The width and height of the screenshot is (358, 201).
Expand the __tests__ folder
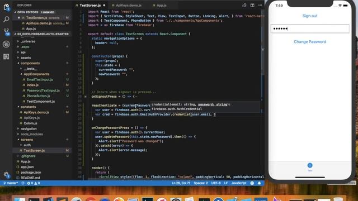click(x=30, y=69)
